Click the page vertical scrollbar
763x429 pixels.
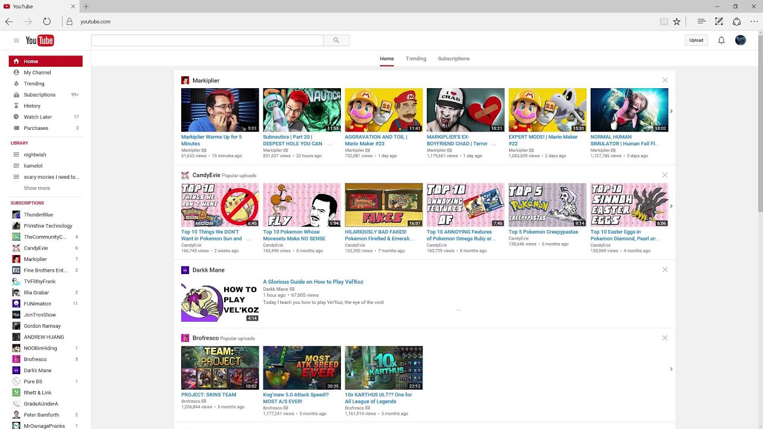759,122
